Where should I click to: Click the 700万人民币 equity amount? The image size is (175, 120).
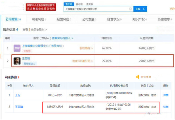55,95
